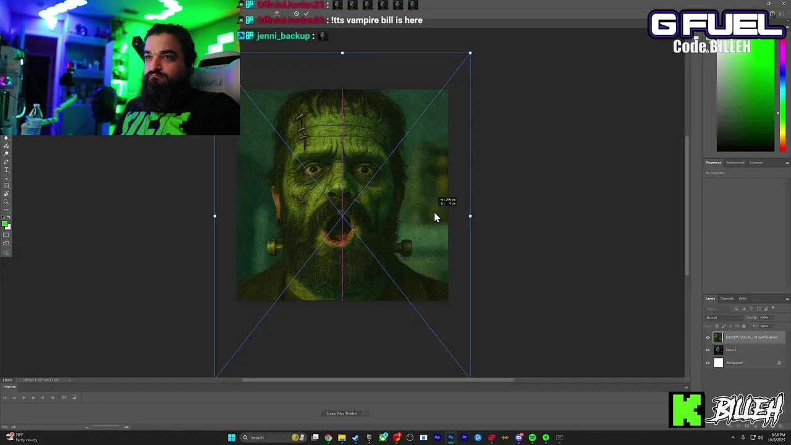Select the Dodge tool
Viewport: 791px width, 445px height.
tap(6, 154)
